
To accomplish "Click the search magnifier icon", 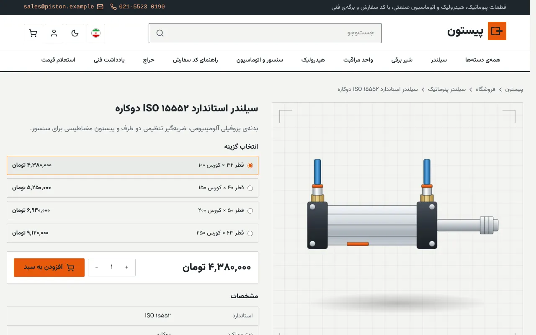I will tap(160, 33).
